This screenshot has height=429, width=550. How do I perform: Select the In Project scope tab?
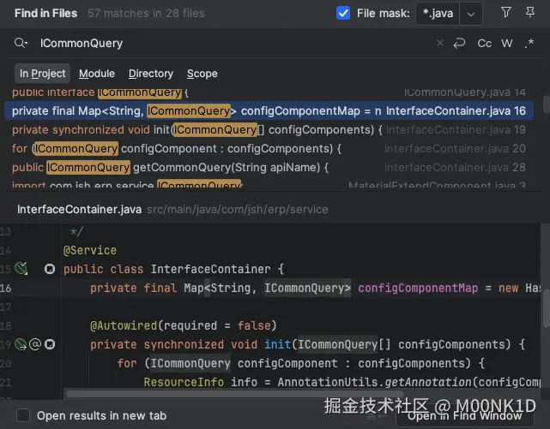(42, 74)
